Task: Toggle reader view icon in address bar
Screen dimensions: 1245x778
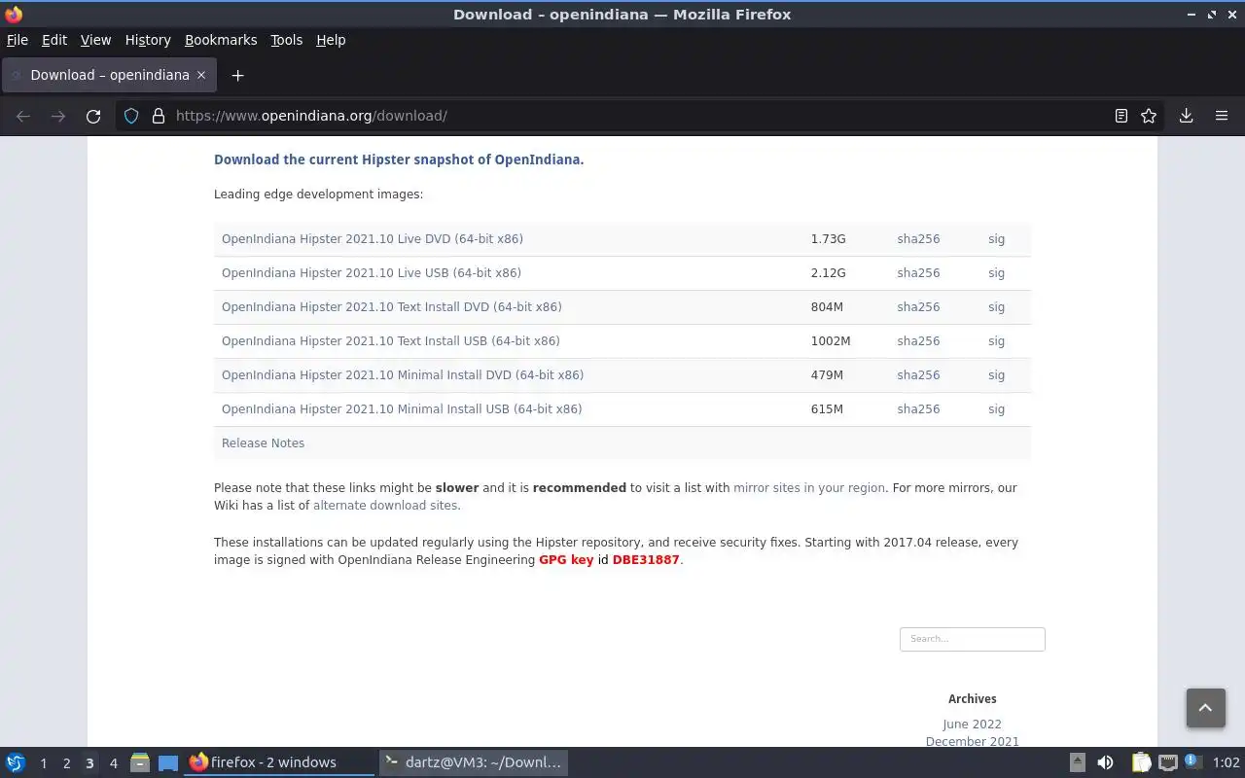Action: (1120, 116)
